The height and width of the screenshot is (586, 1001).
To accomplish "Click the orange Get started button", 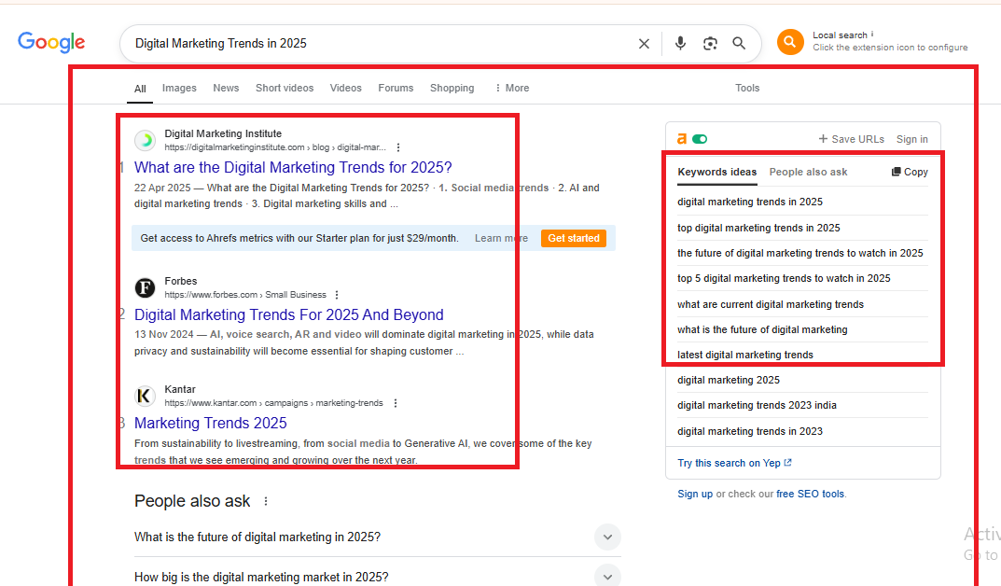I will click(x=574, y=238).
